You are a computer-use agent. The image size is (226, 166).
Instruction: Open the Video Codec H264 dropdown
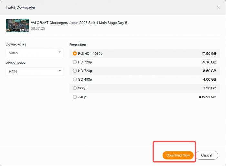coord(35,72)
